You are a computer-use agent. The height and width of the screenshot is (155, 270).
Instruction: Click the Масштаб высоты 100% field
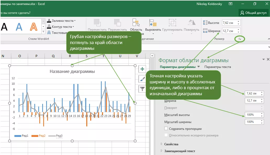253,115
